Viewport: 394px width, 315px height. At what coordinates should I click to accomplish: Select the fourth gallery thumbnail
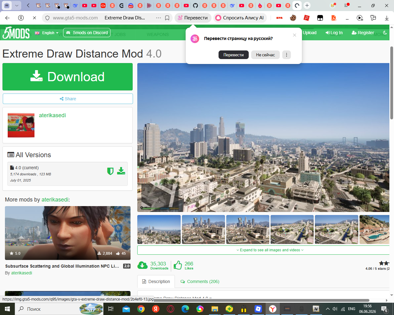click(292, 229)
